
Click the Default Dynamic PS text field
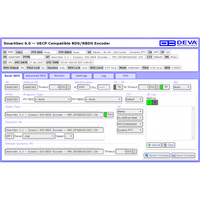pos(54,151)
